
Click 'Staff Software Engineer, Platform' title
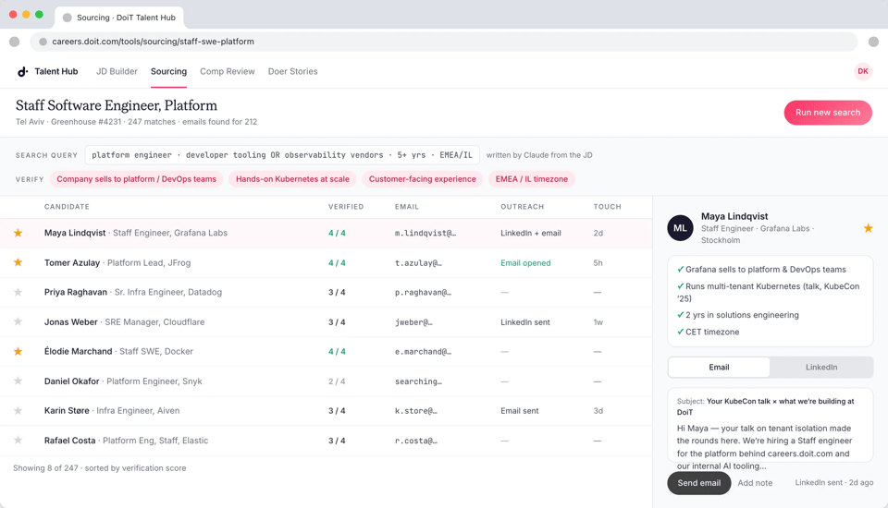(117, 106)
